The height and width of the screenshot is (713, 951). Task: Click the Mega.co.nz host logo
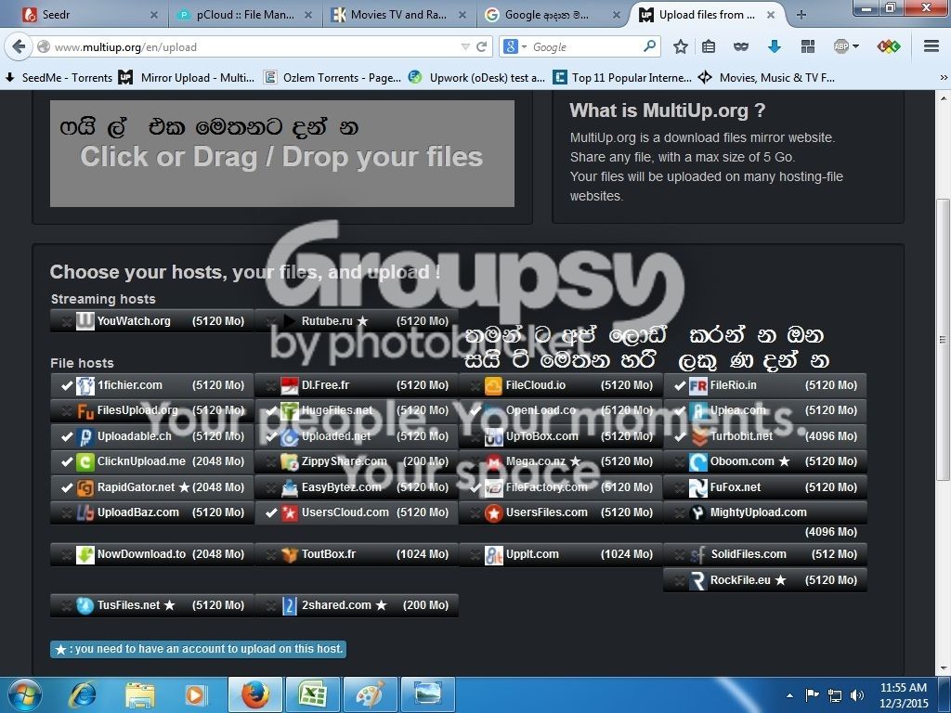(x=494, y=462)
